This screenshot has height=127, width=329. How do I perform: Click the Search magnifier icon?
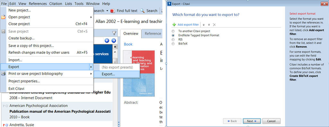[x=142, y=11]
